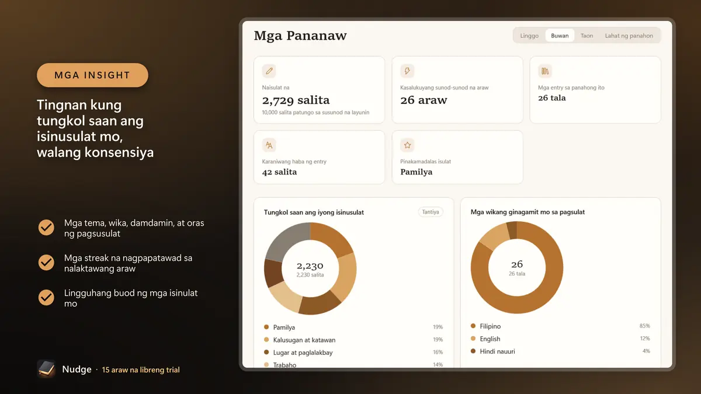701x394 pixels.
Task: Click the 15 araw na libreng trial link
Action: click(x=141, y=369)
